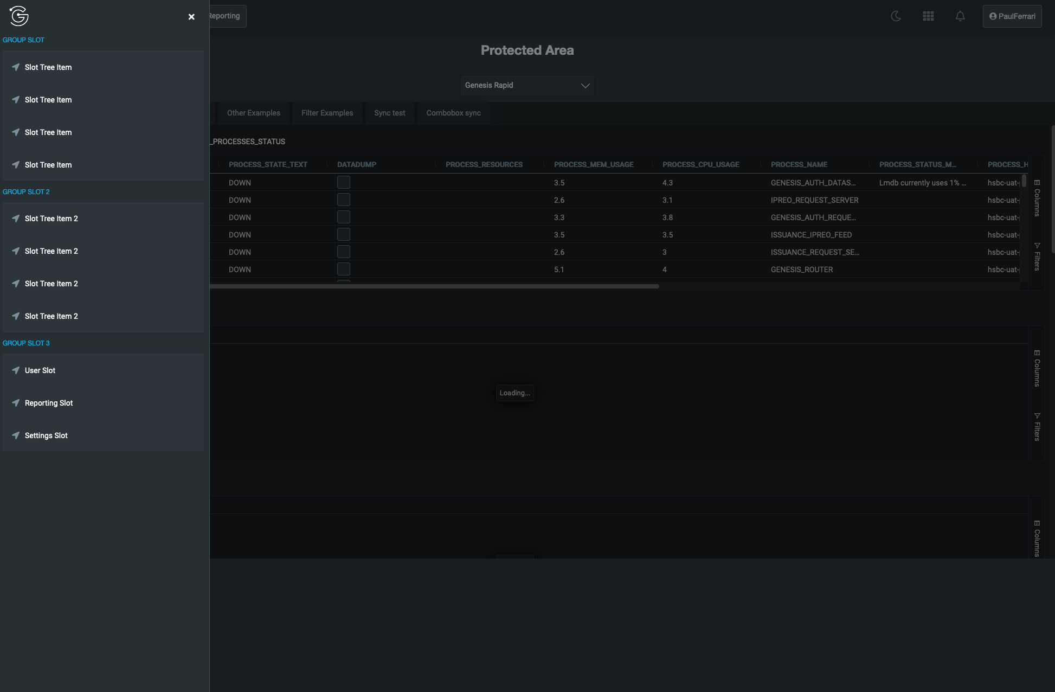This screenshot has height=692, width=1055.
Task: Click 'Lmdb currently uses 1%' status cell
Action: click(923, 183)
